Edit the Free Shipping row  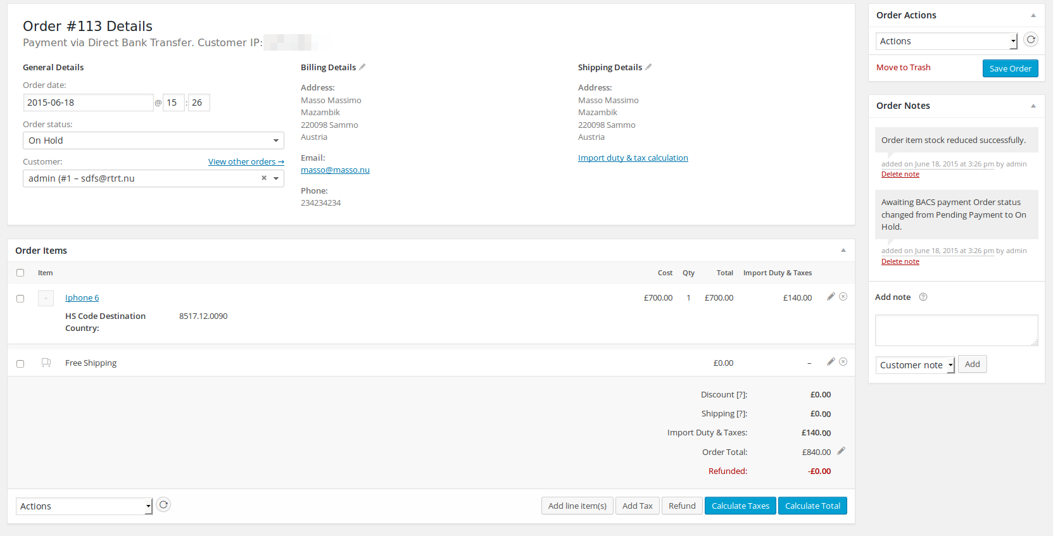tap(831, 362)
